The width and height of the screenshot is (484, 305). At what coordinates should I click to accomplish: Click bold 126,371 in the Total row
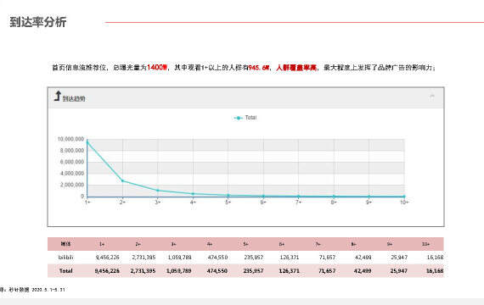[290, 271]
